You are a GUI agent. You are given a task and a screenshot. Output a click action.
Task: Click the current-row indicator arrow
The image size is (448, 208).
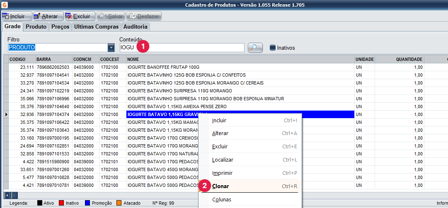tap(6, 115)
